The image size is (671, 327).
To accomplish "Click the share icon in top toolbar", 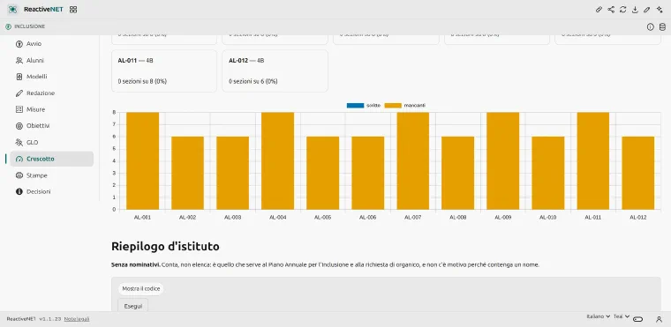I will (x=611, y=10).
